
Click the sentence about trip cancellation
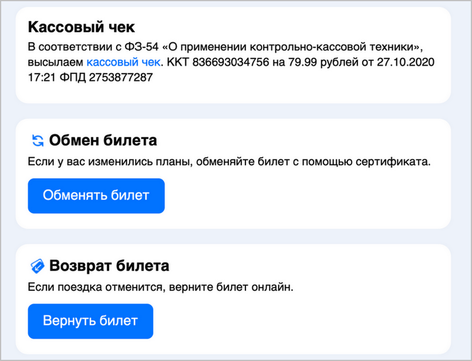(x=160, y=287)
